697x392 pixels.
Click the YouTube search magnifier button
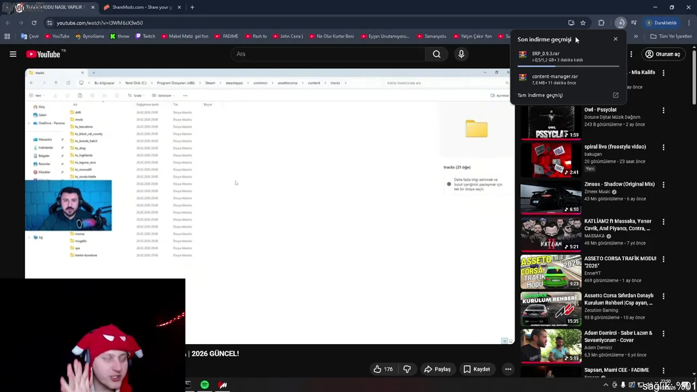[437, 54]
